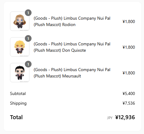The height and width of the screenshot is (134, 144).
Task: Click the Don Quixote item price ¥1,800
Action: pos(129,47)
